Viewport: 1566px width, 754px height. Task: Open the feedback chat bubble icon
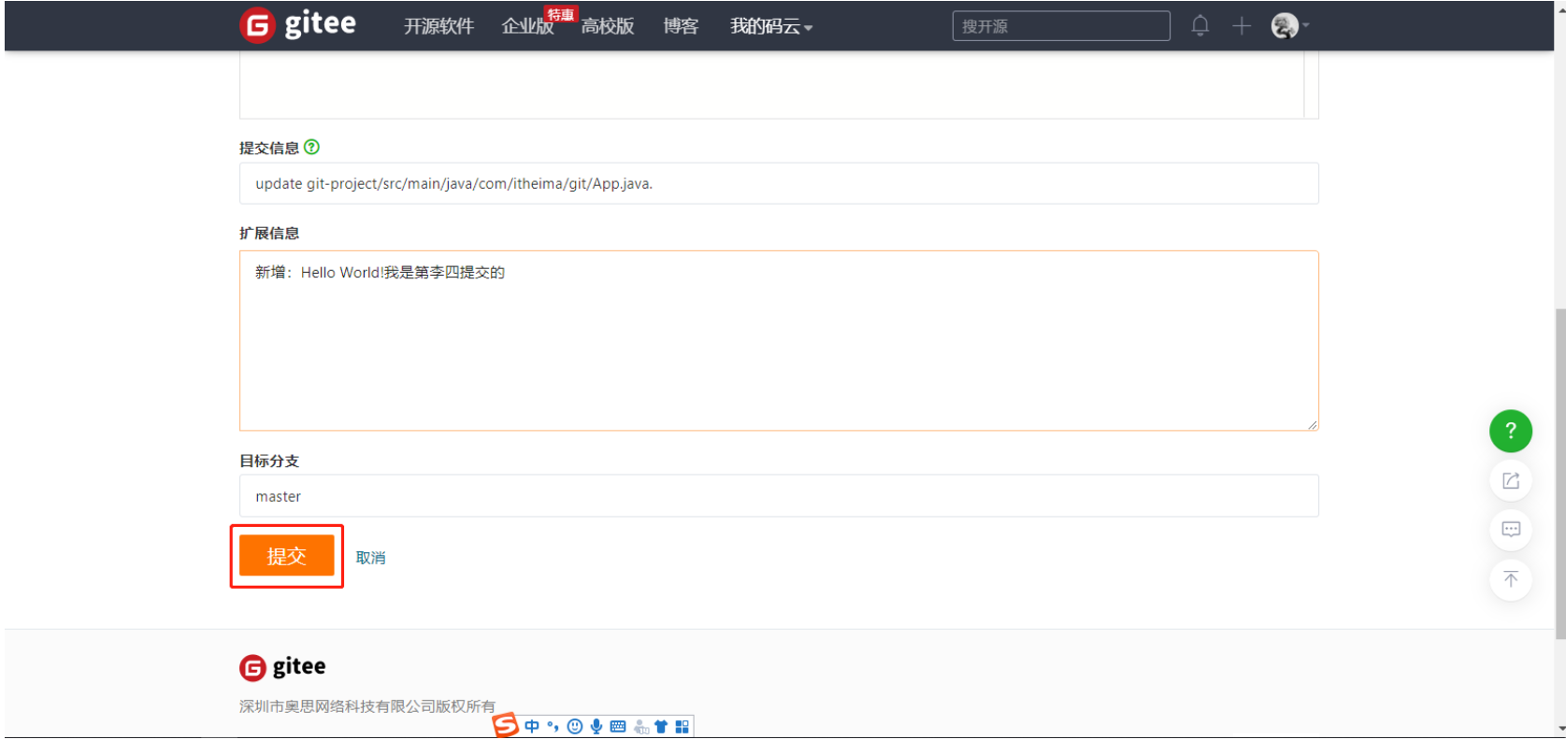click(x=1510, y=530)
